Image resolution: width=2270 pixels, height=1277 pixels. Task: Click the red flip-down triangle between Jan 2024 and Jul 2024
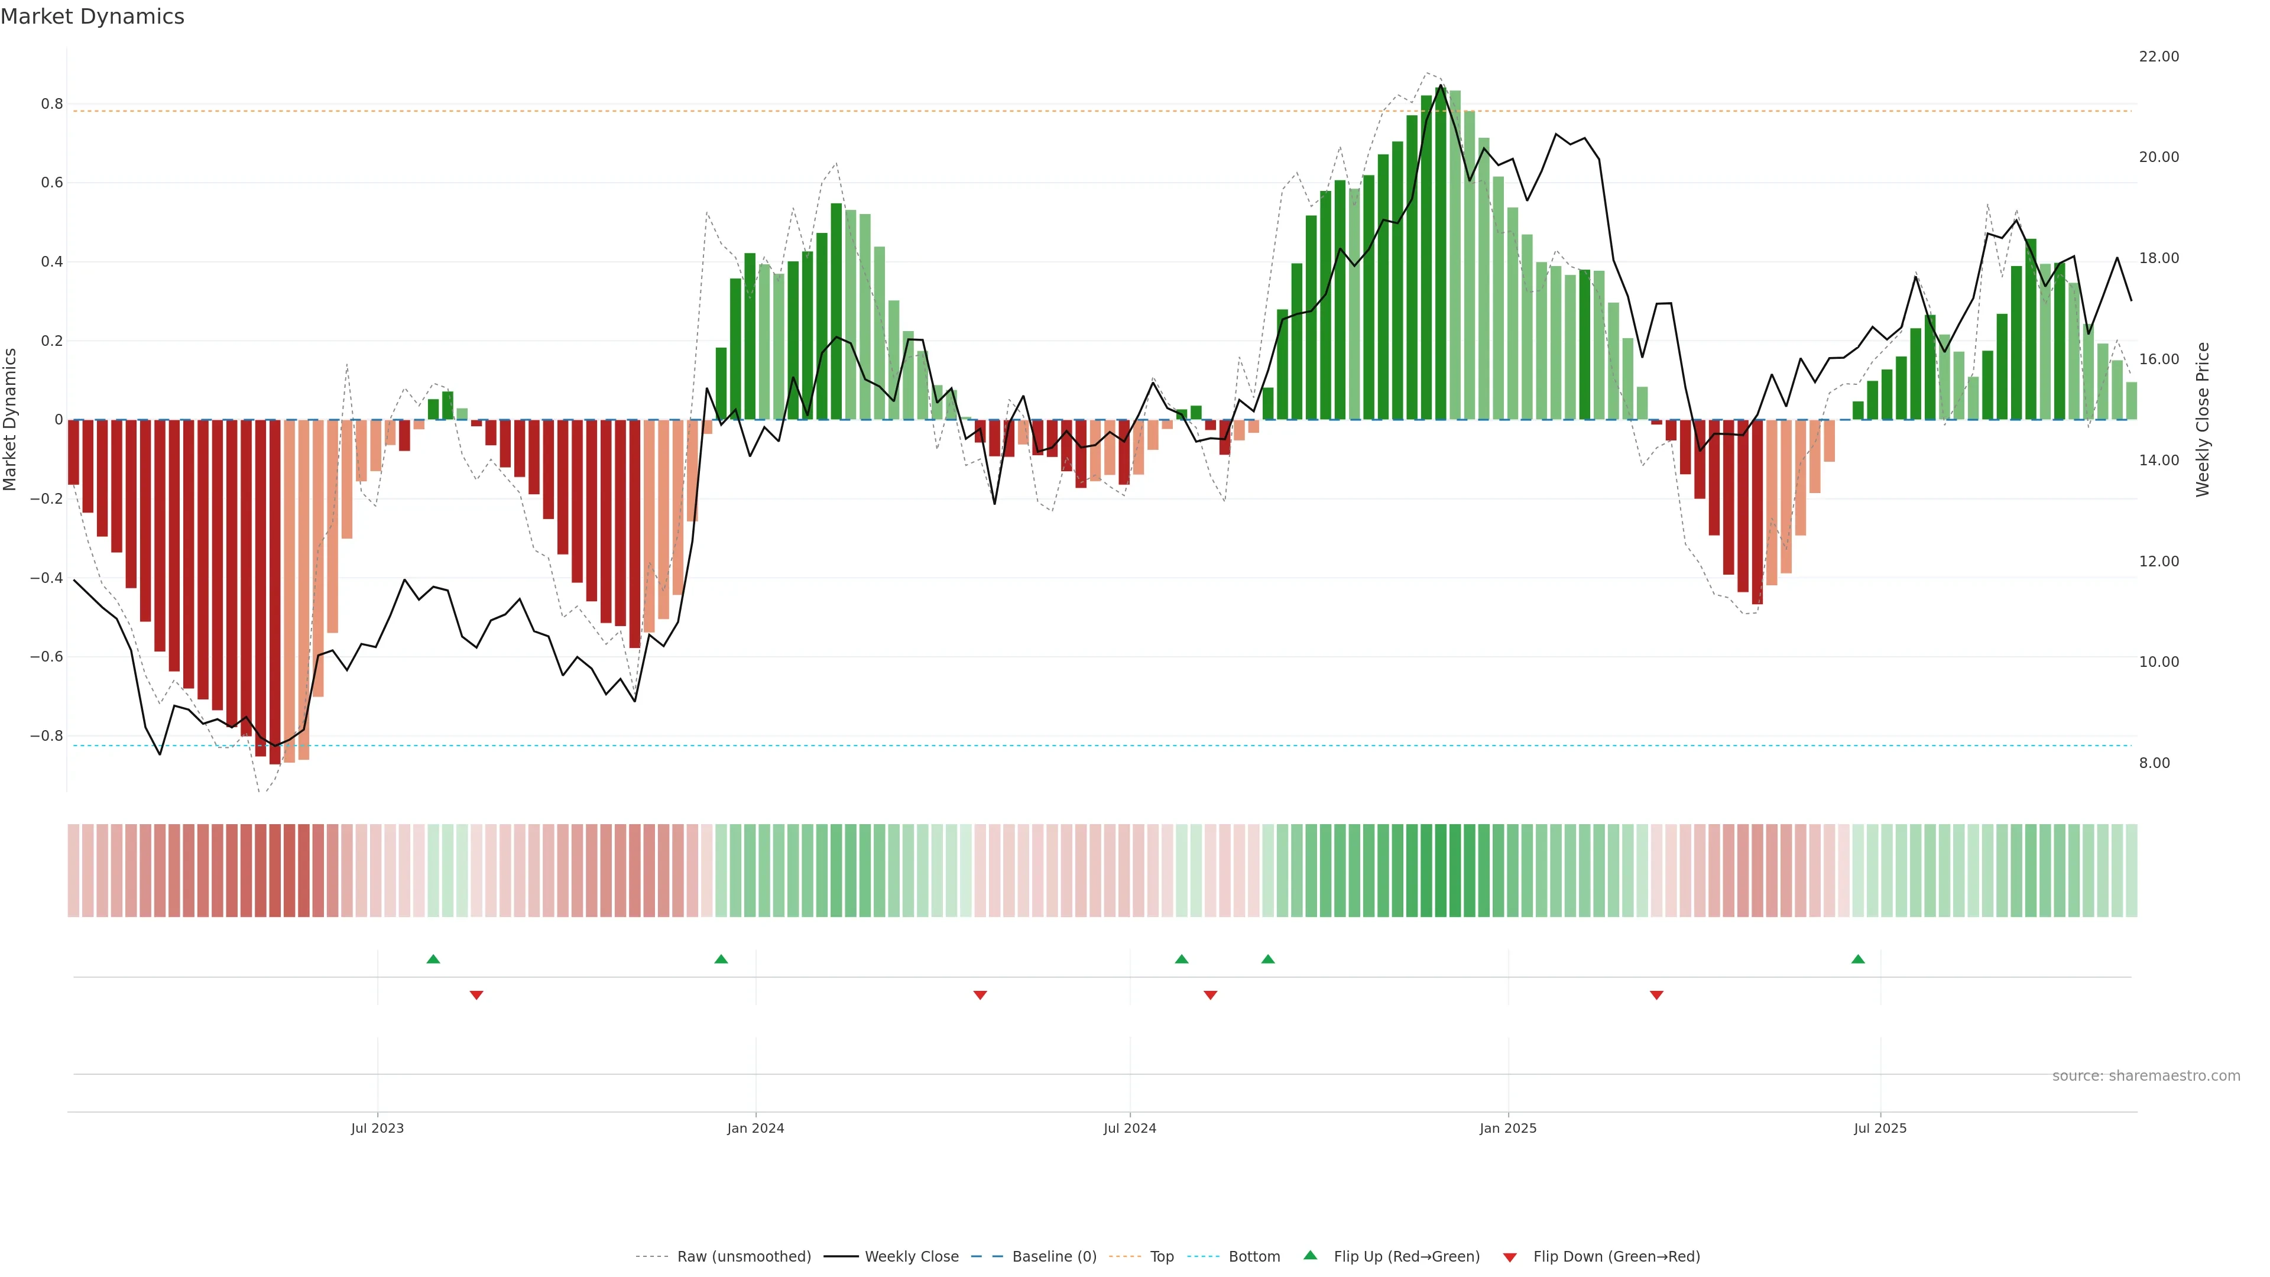tap(980, 995)
